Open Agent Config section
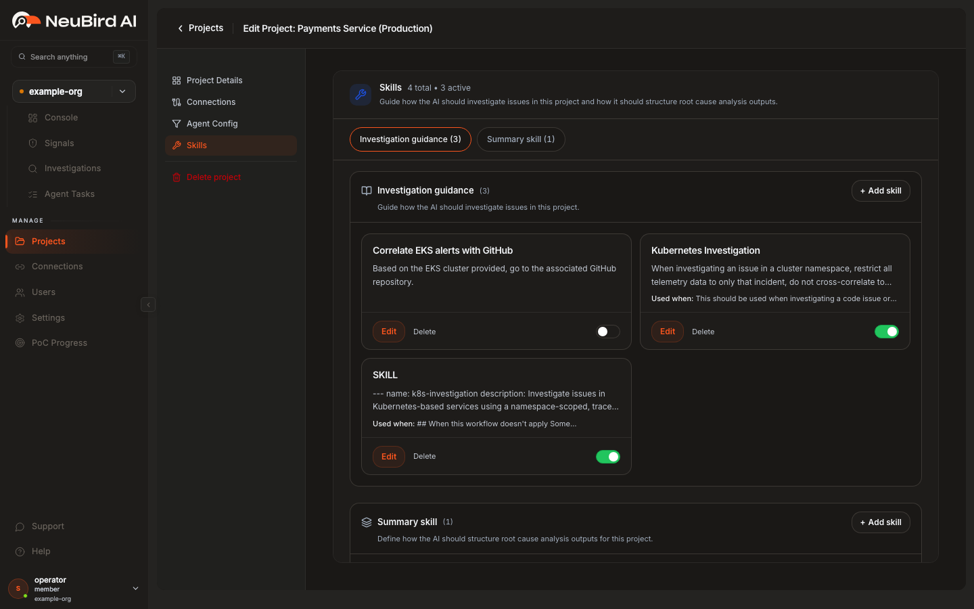The image size is (974, 609). (x=231, y=124)
